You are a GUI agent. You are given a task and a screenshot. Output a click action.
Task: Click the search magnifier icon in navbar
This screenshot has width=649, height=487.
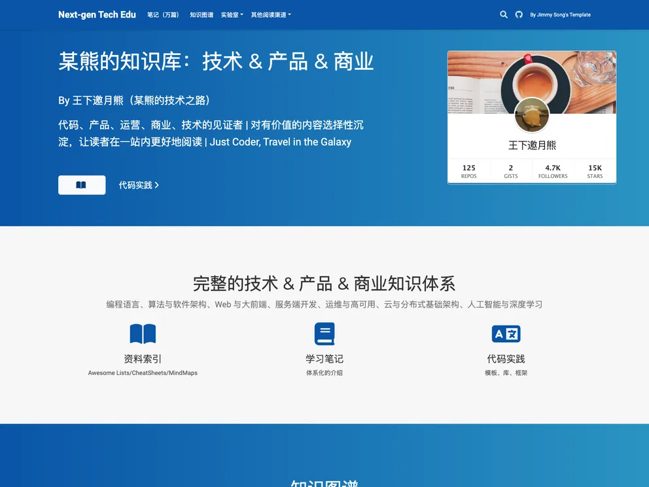pos(504,14)
